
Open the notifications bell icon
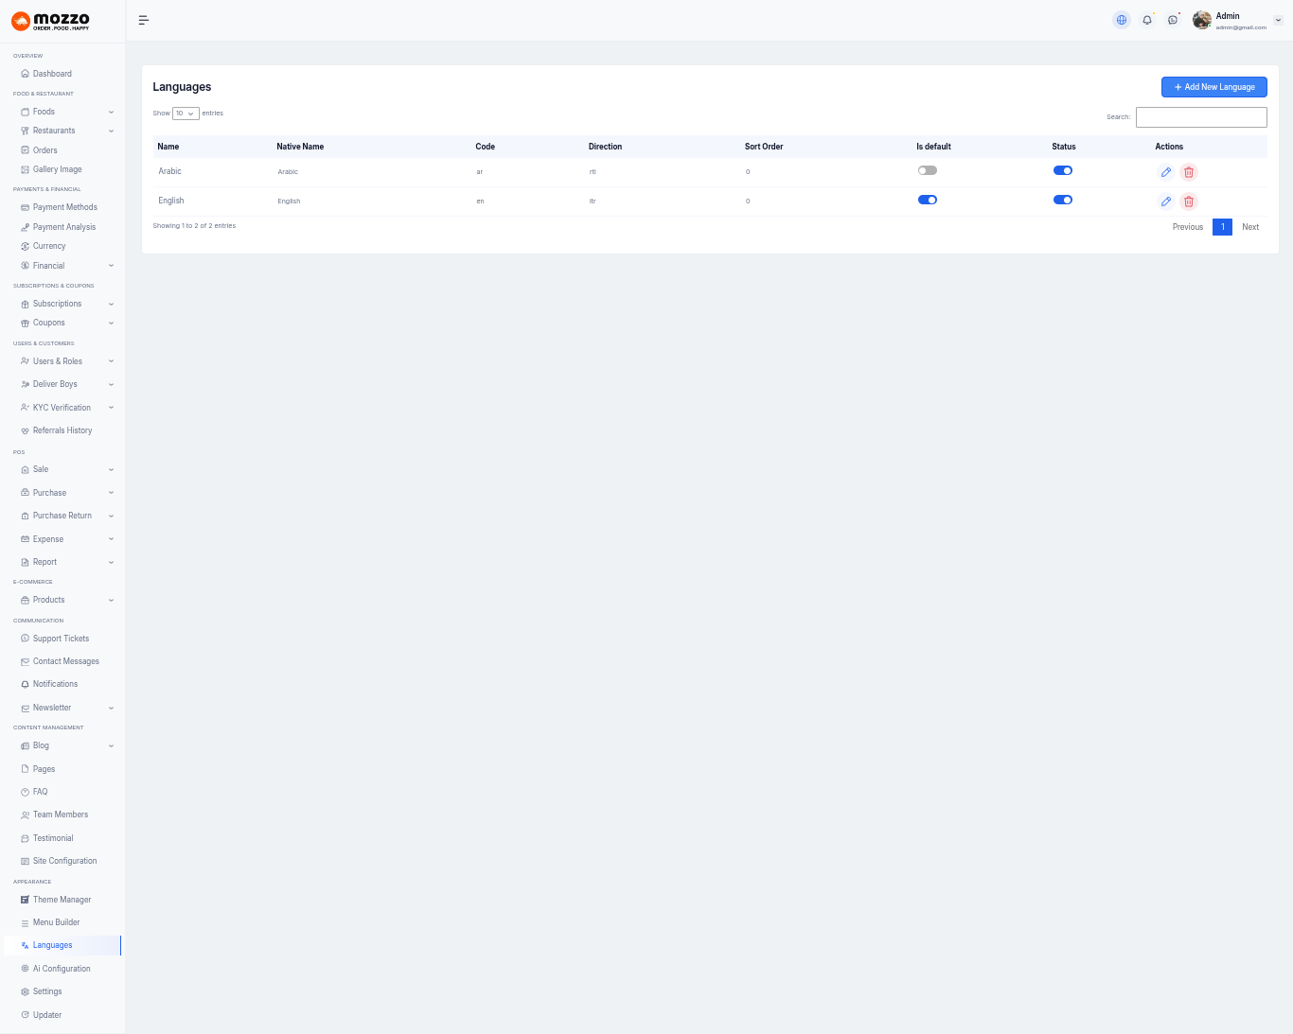coord(1147,20)
